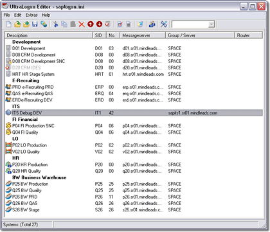
Task: Select the E-Recruiting group heading
Action: pyautogui.click(x=26, y=81)
